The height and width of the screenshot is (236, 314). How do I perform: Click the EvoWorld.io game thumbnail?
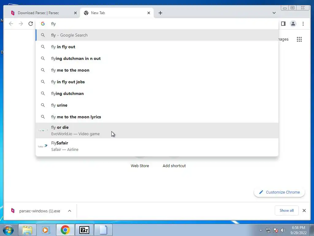pyautogui.click(x=43, y=130)
